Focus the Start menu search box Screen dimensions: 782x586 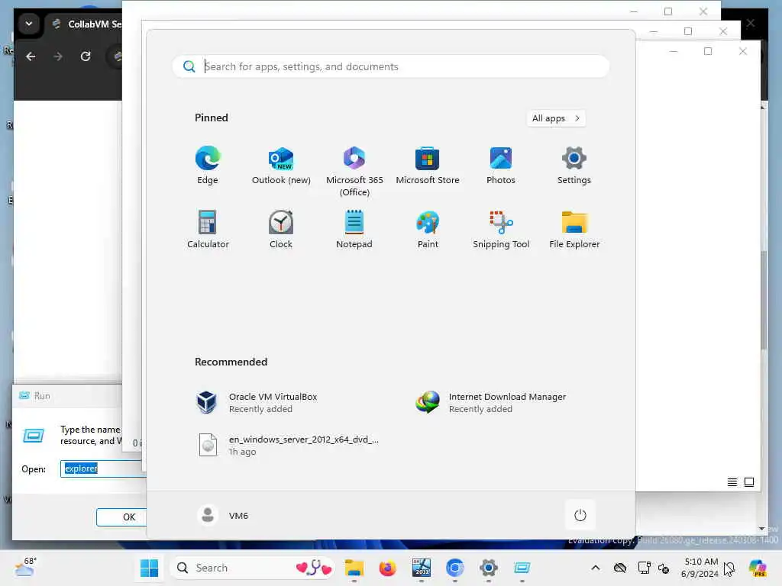[391, 66]
